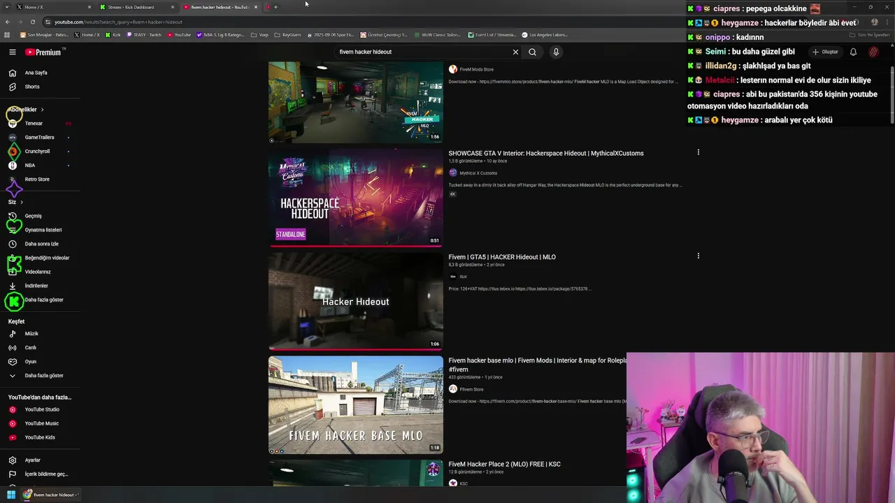The image size is (895, 503).
Task: Open Daha sonra izle list
Action: (x=40, y=244)
